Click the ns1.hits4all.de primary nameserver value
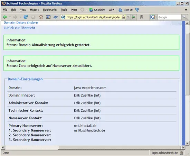190x156 pixels. pos(85,126)
